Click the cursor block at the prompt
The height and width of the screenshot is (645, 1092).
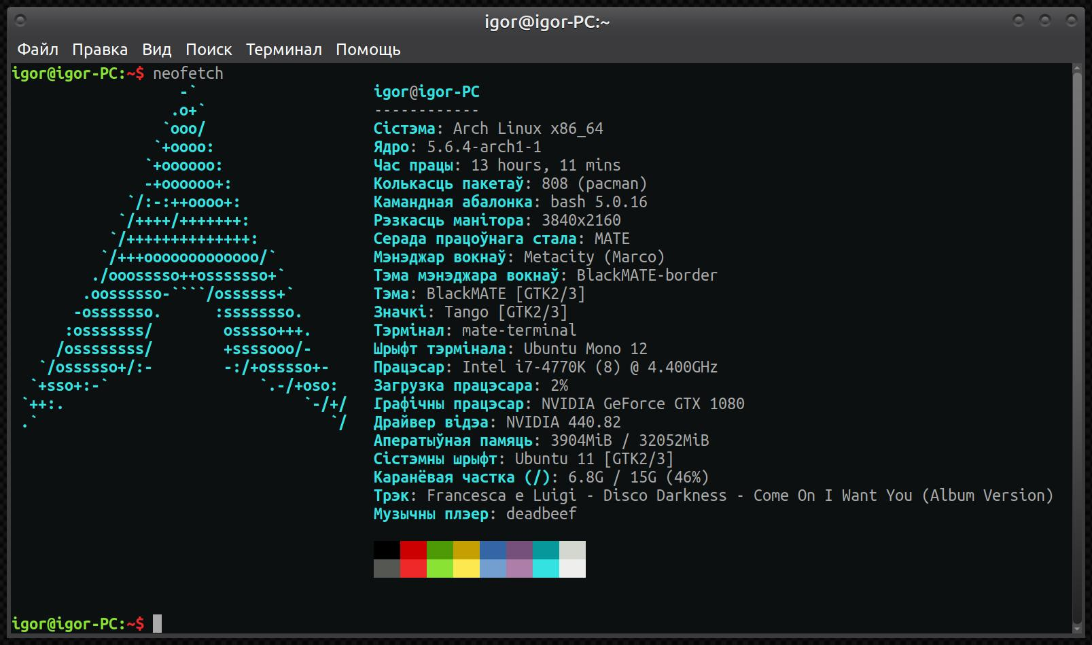coord(157,623)
